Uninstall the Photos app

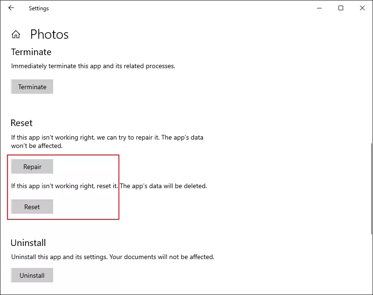click(x=32, y=275)
